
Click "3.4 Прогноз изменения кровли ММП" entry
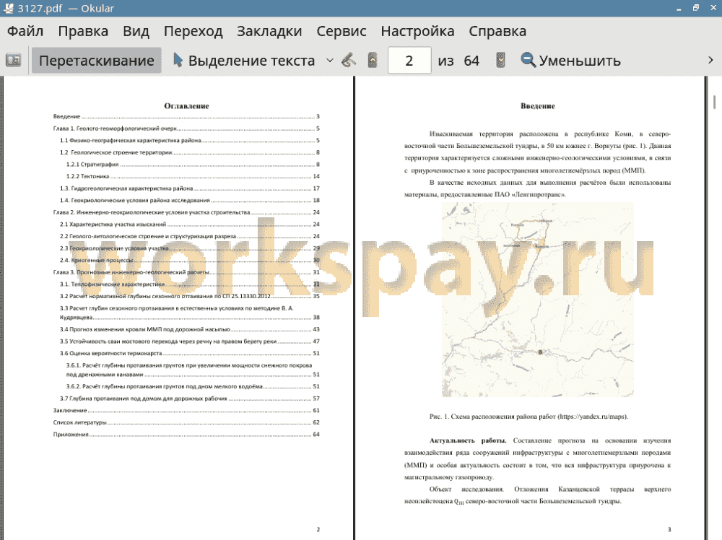tap(190, 329)
